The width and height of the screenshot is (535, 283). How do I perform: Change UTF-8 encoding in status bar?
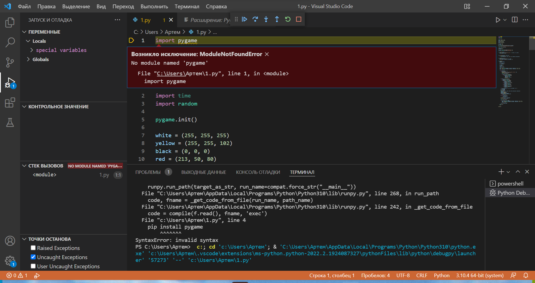coord(403,276)
